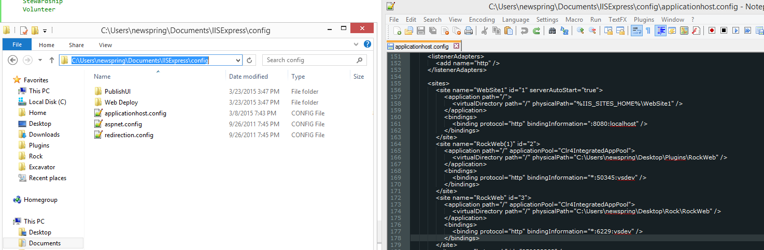Open Find with the binoculars icon
This screenshot has height=250, width=764.
point(553,31)
